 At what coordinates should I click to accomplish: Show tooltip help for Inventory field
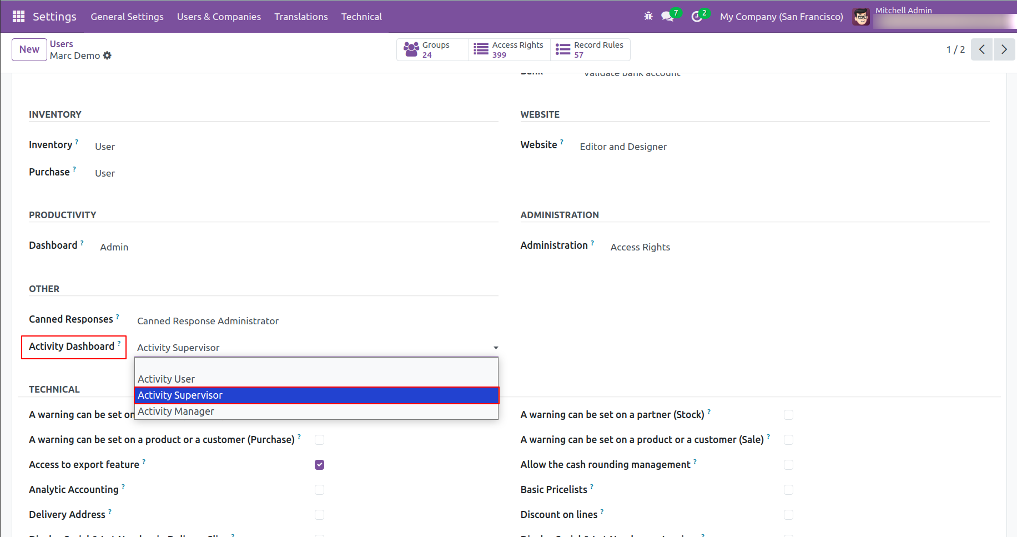[x=77, y=142]
